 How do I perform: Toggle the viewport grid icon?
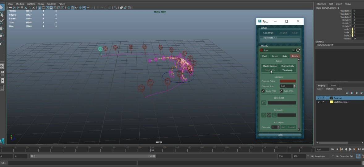[40, 8]
